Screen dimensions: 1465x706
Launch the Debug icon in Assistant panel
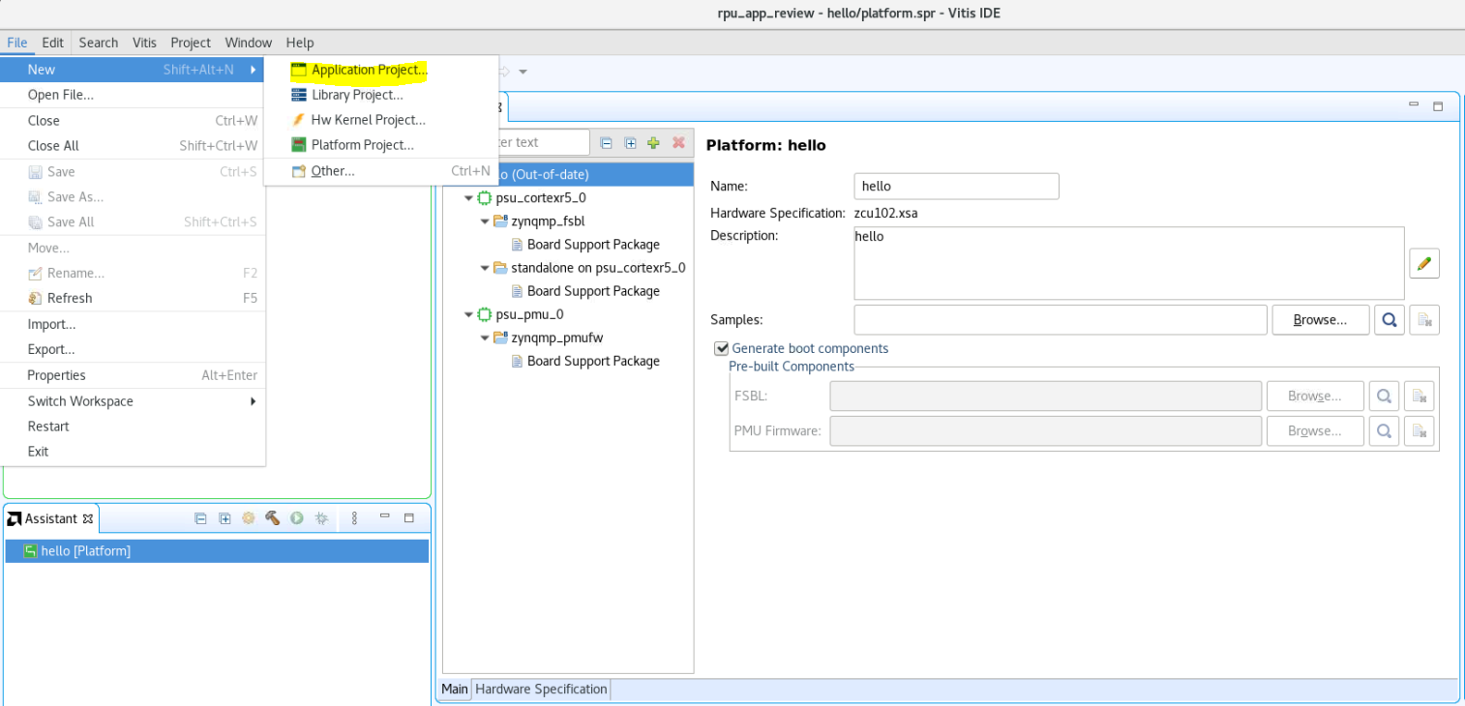pyautogui.click(x=320, y=518)
